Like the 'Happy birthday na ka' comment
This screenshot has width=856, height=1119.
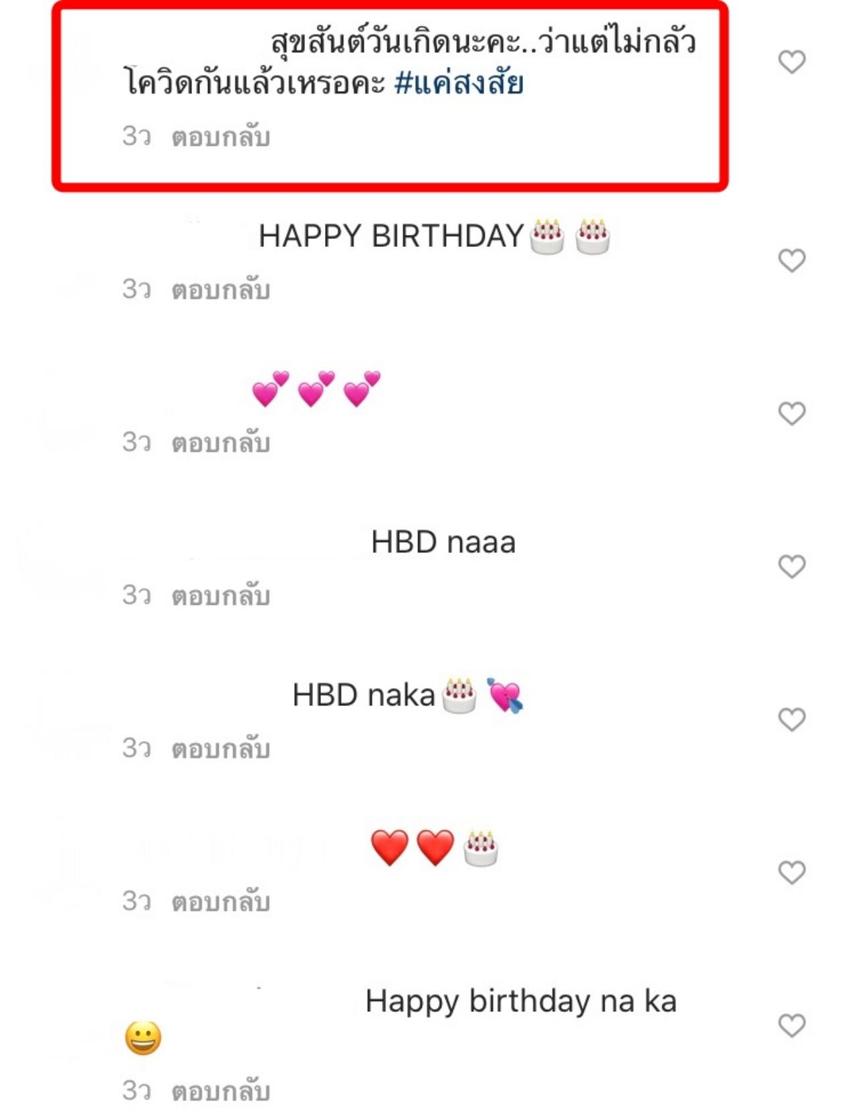[792, 1025]
